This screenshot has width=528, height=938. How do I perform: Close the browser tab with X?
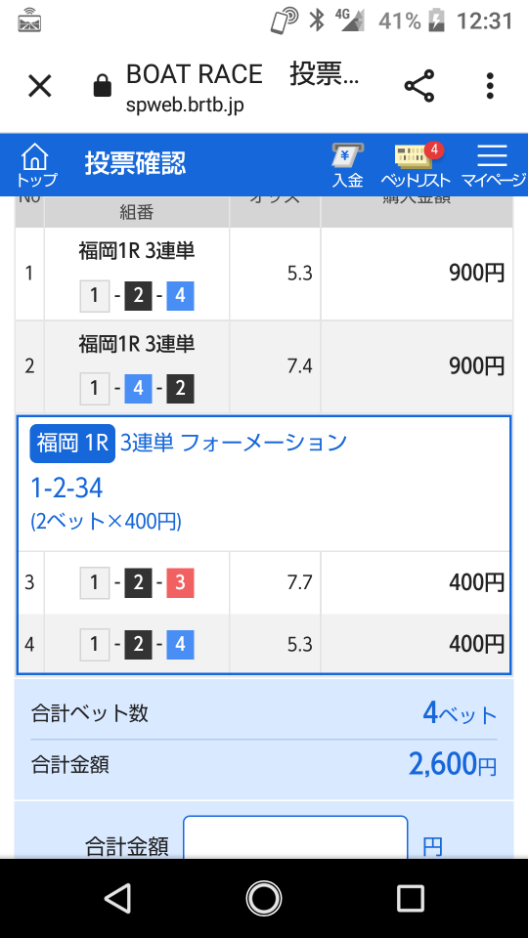40,86
